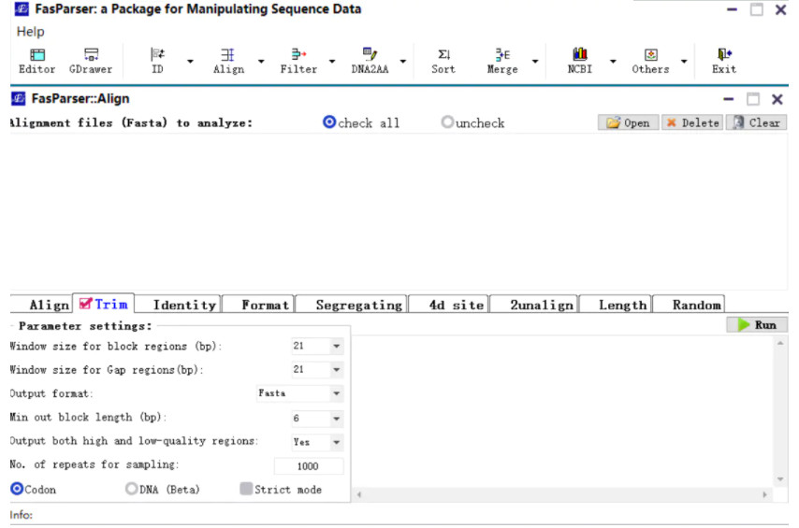Screen dimensions: 799x528
Task: Click the repeats for sampling field
Action: point(309,466)
